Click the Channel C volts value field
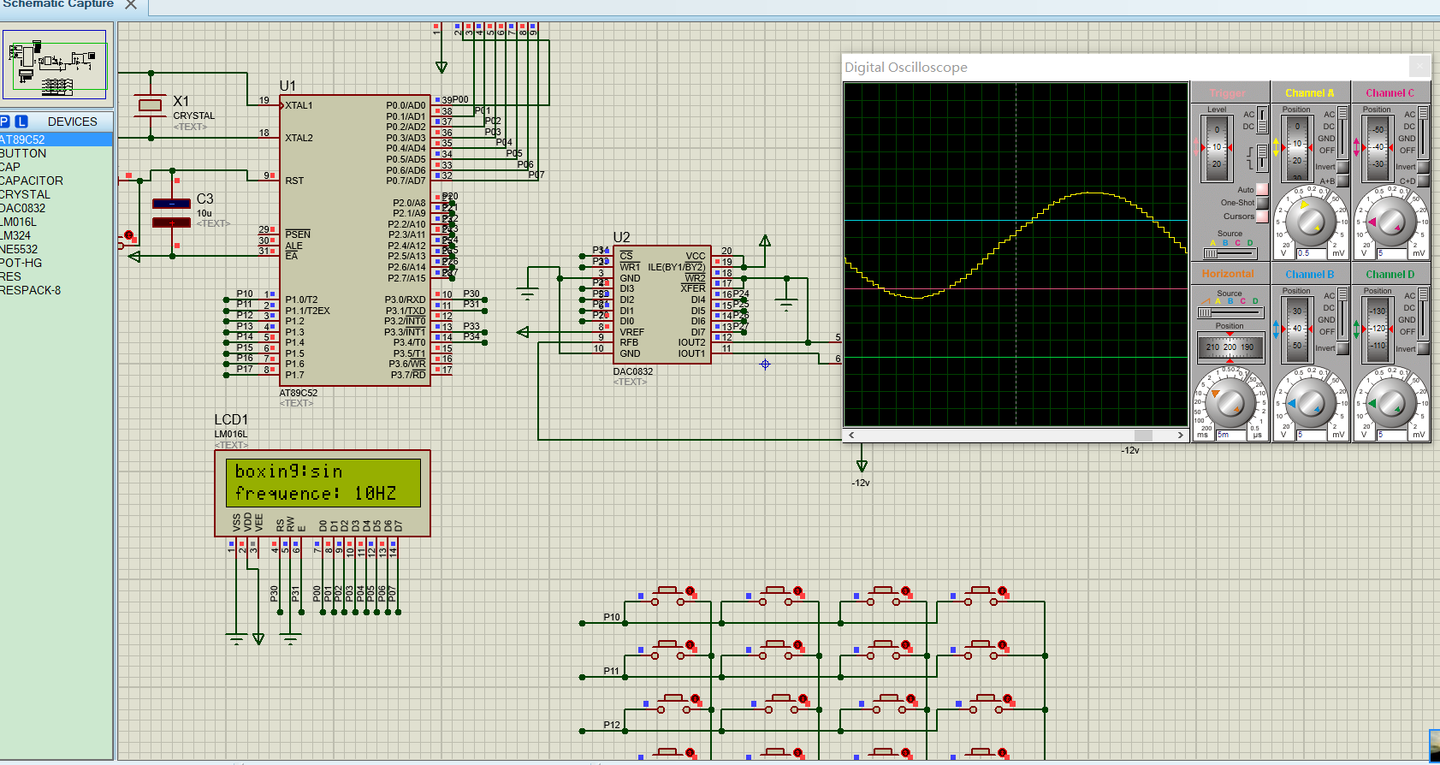The width and height of the screenshot is (1440, 765). (x=1393, y=253)
